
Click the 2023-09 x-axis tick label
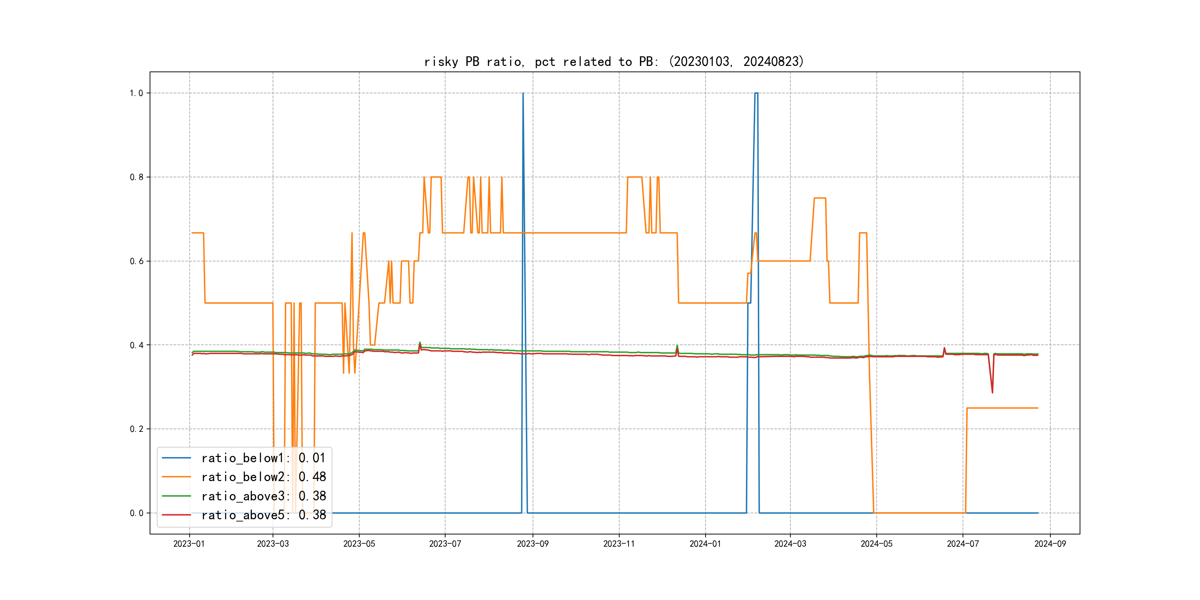tap(533, 544)
